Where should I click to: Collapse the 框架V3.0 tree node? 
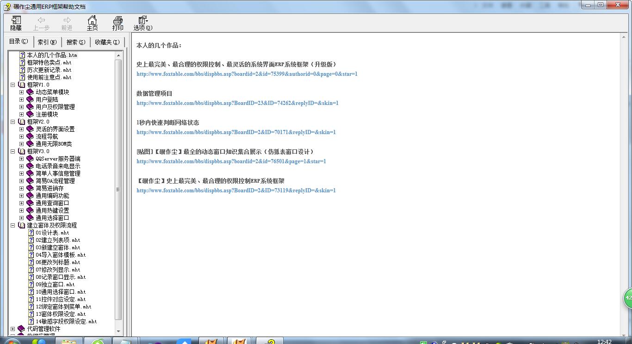(13, 151)
